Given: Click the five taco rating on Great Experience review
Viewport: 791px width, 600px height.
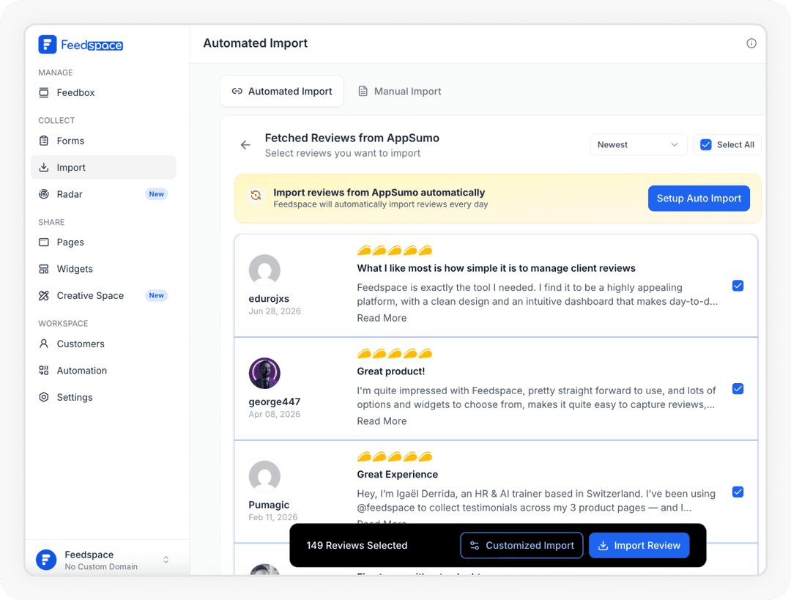Looking at the screenshot, I should pyautogui.click(x=395, y=456).
